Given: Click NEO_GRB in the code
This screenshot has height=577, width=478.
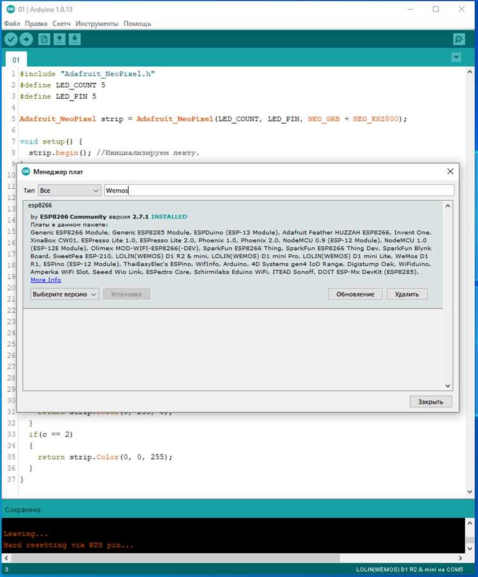Looking at the screenshot, I should 324,119.
